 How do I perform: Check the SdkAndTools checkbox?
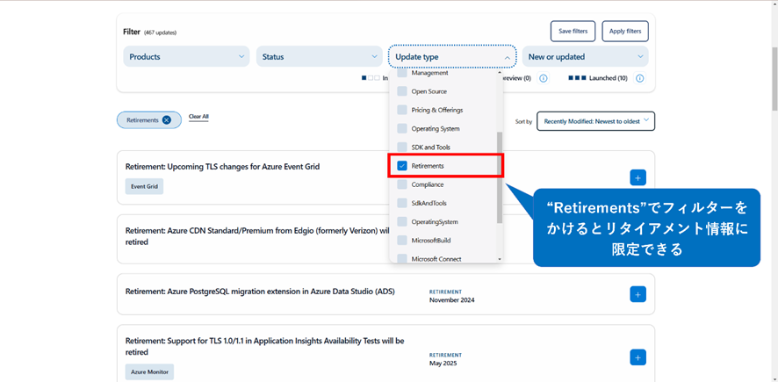point(402,203)
